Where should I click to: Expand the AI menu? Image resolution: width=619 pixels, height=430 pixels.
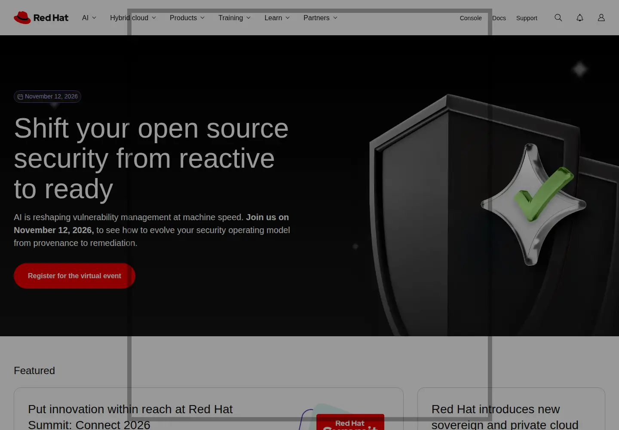89,18
